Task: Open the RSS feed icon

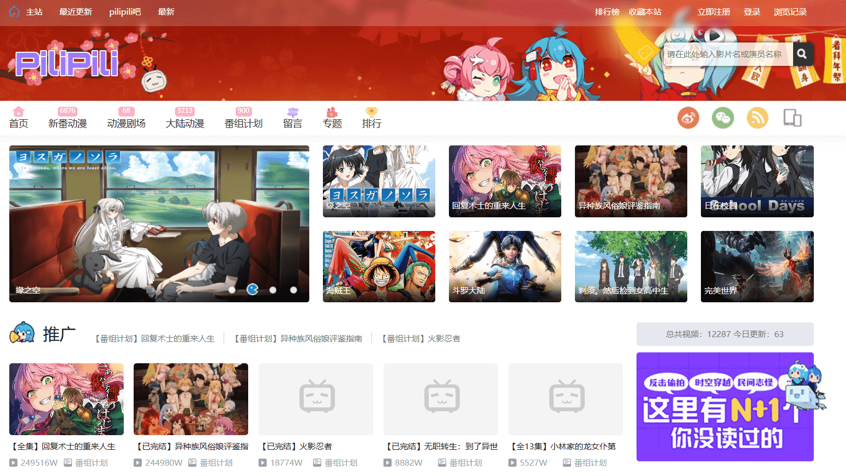Action: click(758, 118)
